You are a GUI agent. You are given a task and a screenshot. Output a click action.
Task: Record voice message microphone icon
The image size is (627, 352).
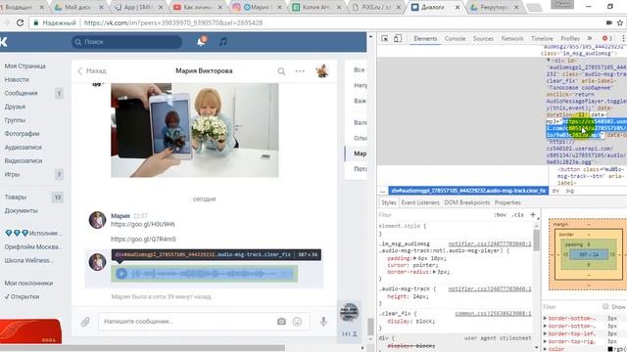pyautogui.click(x=323, y=321)
